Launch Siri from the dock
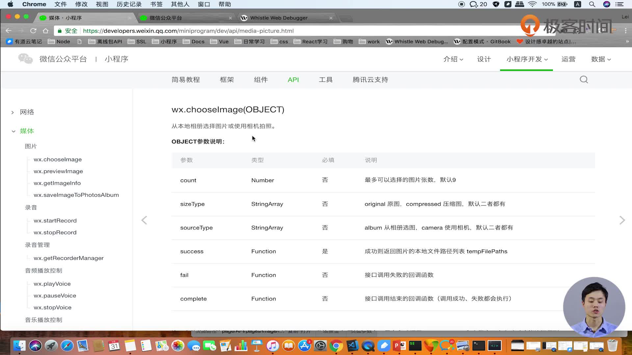Viewport: 632px width, 355px height. tap(35, 346)
